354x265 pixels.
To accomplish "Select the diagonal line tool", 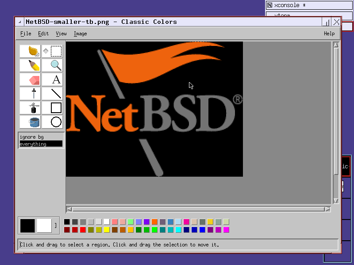I will click(x=52, y=94).
